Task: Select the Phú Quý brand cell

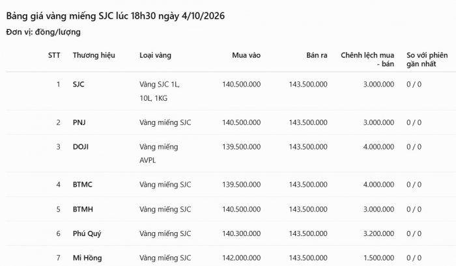Action: pos(87,233)
